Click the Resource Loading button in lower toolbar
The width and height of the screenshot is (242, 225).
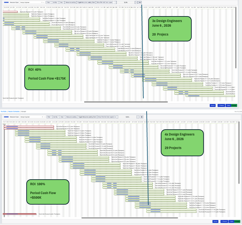pos(71,117)
